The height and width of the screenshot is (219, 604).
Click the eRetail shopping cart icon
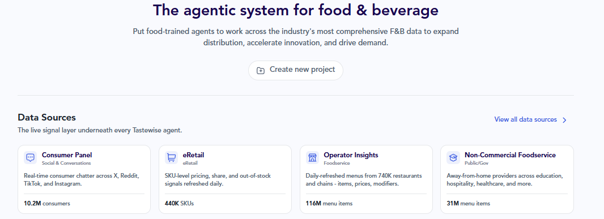click(x=172, y=157)
